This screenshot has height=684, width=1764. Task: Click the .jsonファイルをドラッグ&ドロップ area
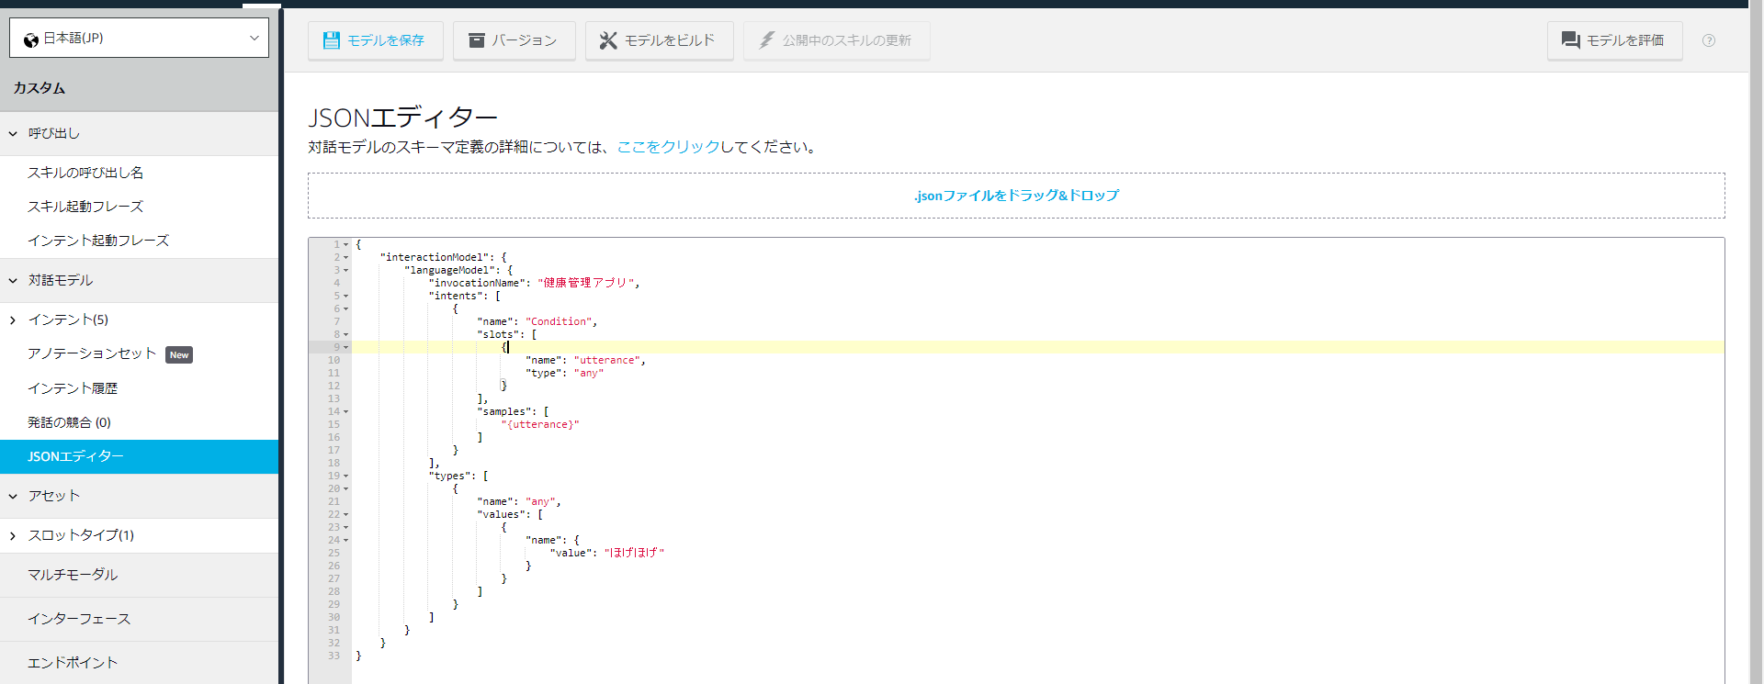tap(1016, 196)
